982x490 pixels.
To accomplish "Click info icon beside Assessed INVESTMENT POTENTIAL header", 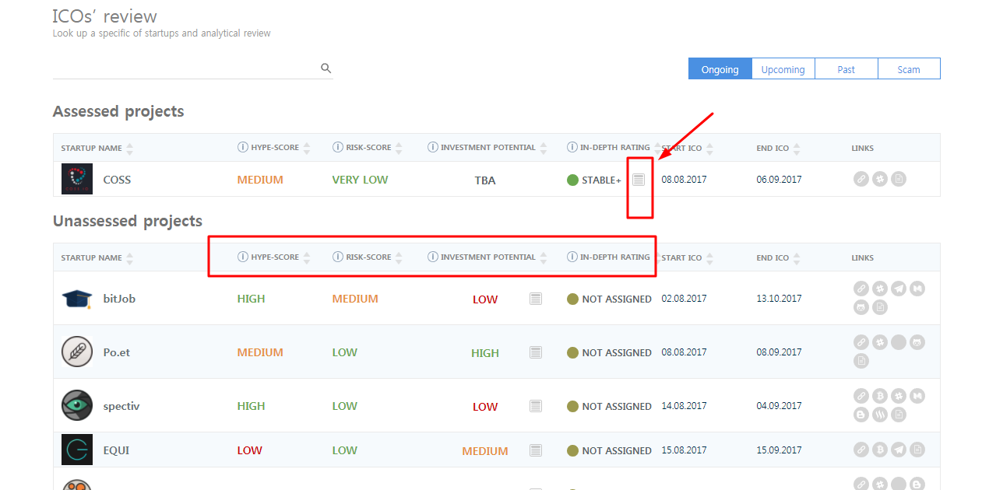I will pyautogui.click(x=433, y=148).
